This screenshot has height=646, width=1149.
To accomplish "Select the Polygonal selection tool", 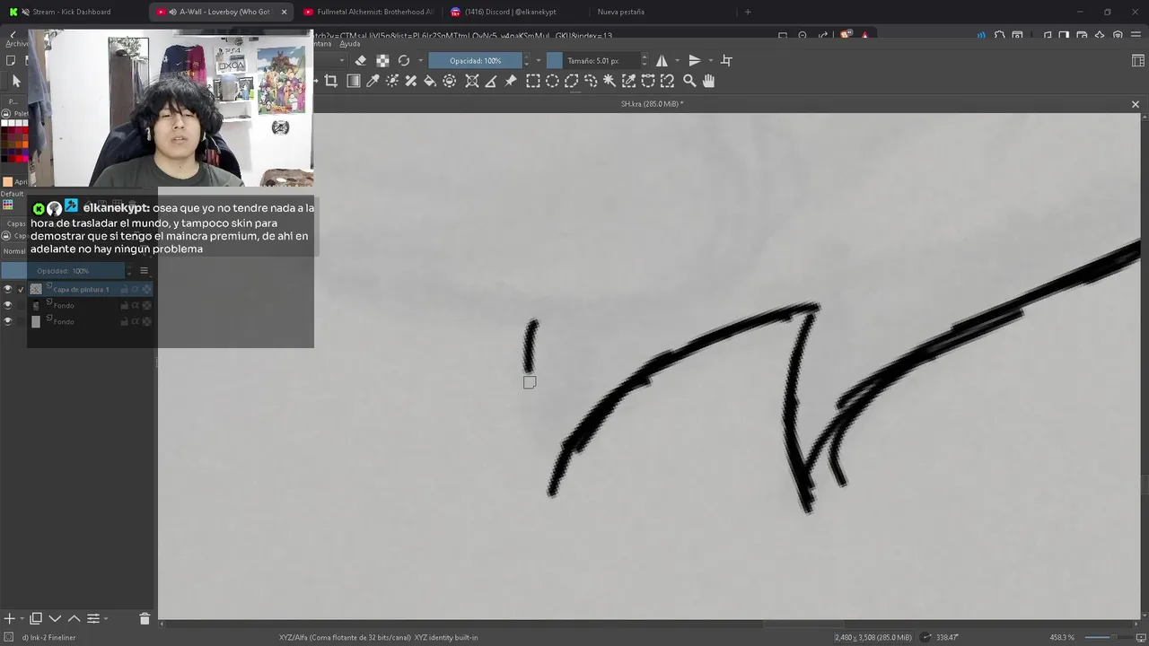I will tap(571, 81).
